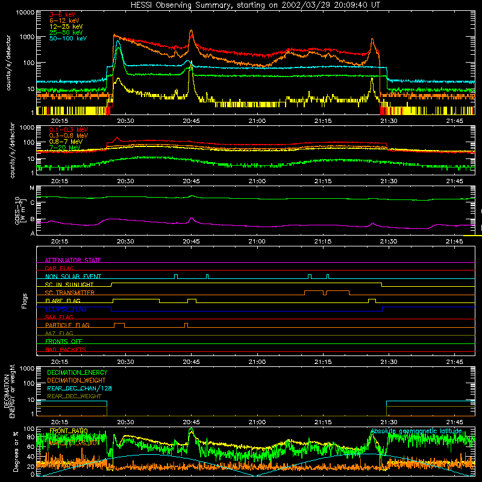Click the SC_IN_SUNLIGHT flag label

tap(69, 284)
